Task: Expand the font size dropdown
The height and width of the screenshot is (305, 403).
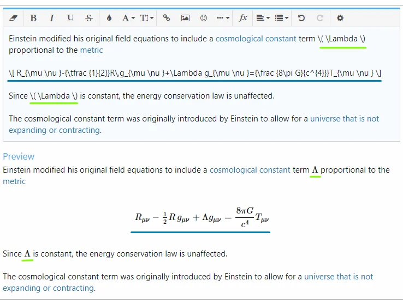Action: (x=147, y=18)
